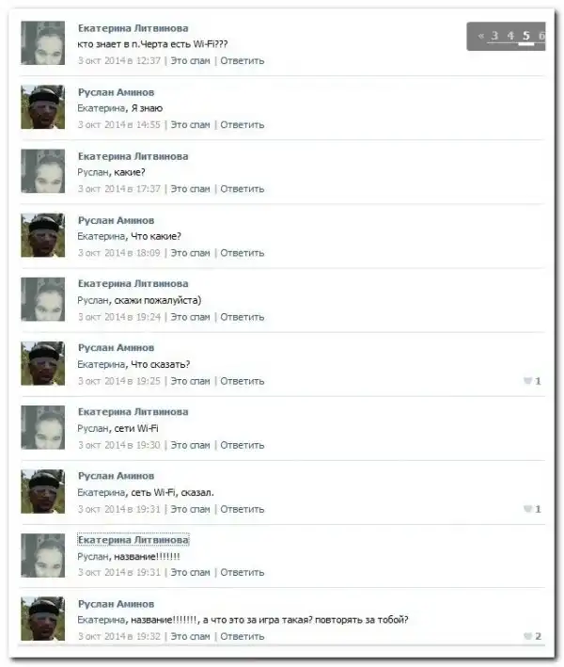The height and width of the screenshot is (667, 564).
Task: Select current page 5 in pagination
Action: (x=526, y=36)
